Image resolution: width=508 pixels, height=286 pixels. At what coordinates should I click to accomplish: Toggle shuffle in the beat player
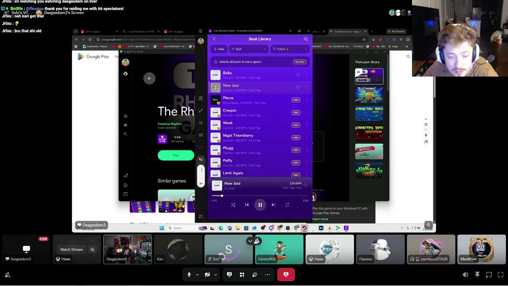pos(233,205)
